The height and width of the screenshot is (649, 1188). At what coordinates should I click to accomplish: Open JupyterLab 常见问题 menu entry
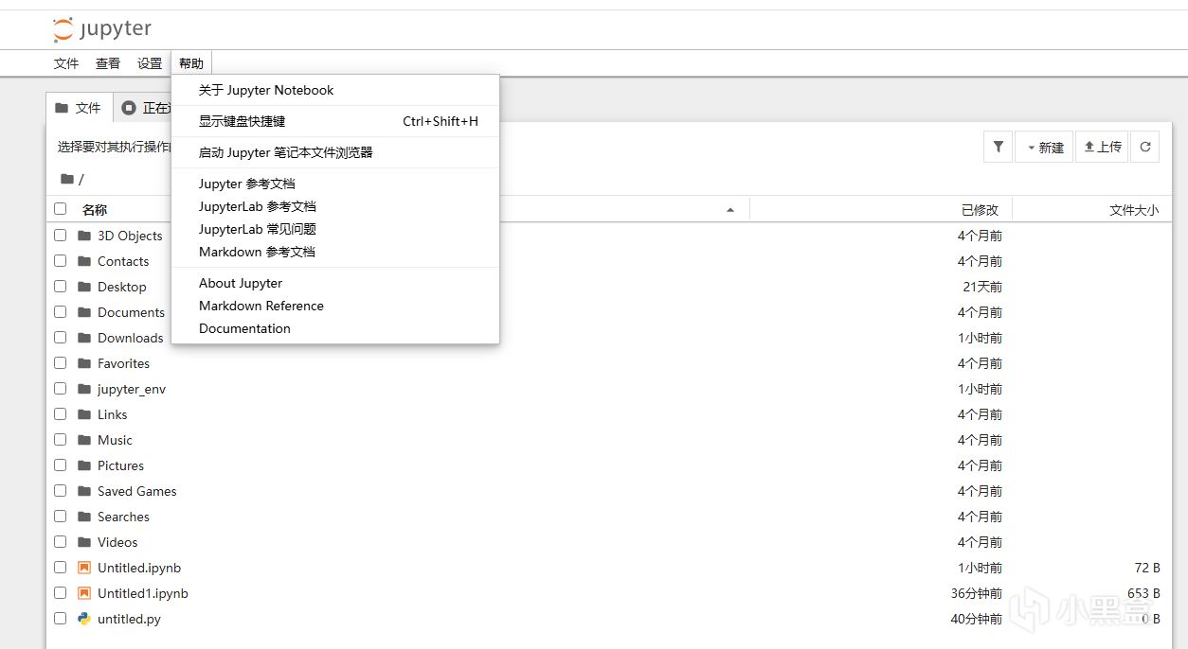[x=335, y=229]
